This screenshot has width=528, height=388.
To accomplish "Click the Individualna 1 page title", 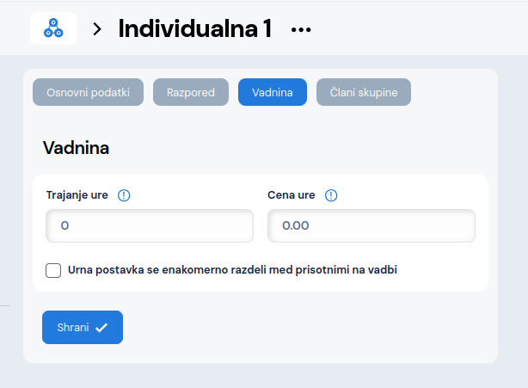I will (x=195, y=29).
